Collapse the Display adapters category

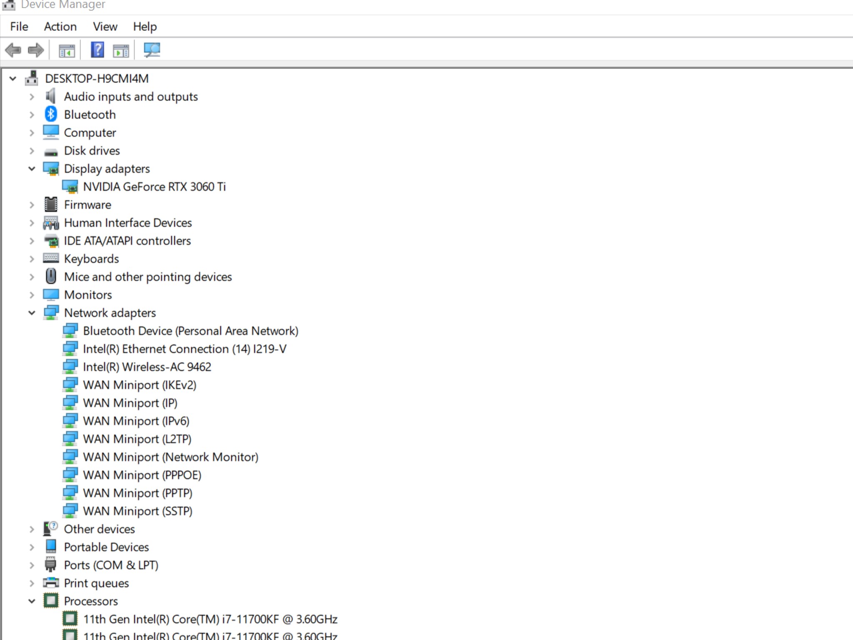[x=32, y=169]
